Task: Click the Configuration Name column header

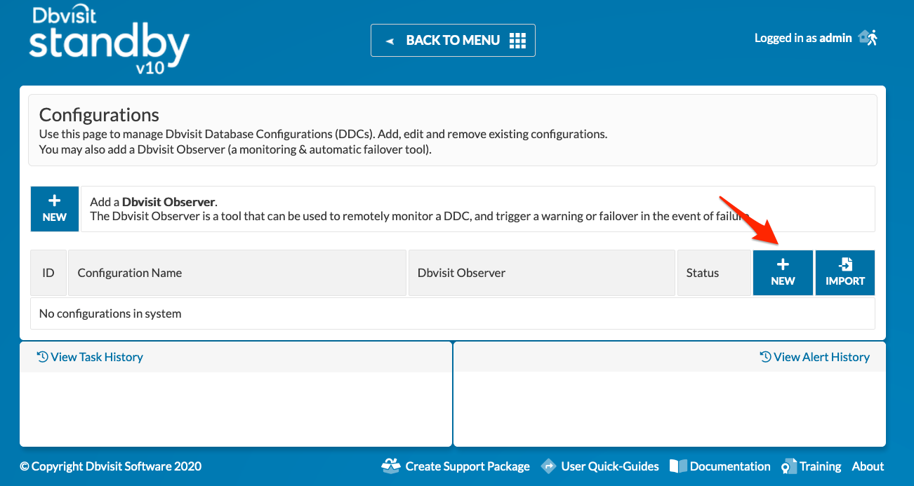Action: point(237,273)
